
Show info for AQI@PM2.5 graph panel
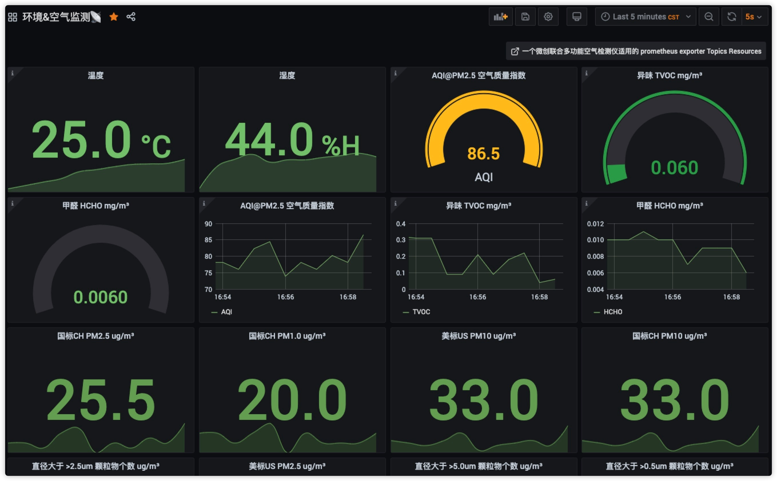(204, 203)
